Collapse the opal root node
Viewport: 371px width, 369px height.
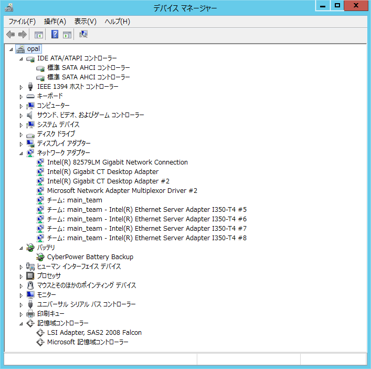pyautogui.click(x=11, y=49)
